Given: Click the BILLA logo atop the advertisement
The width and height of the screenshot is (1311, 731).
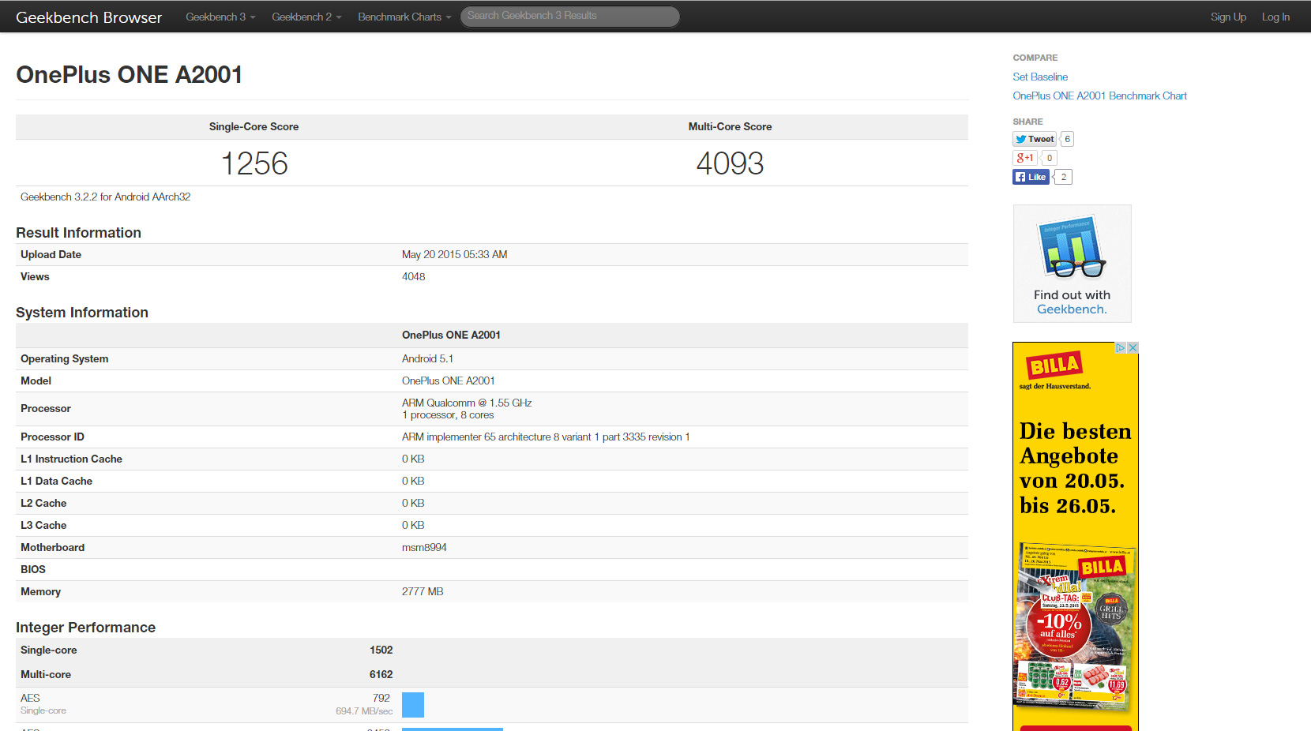Looking at the screenshot, I should (1054, 365).
